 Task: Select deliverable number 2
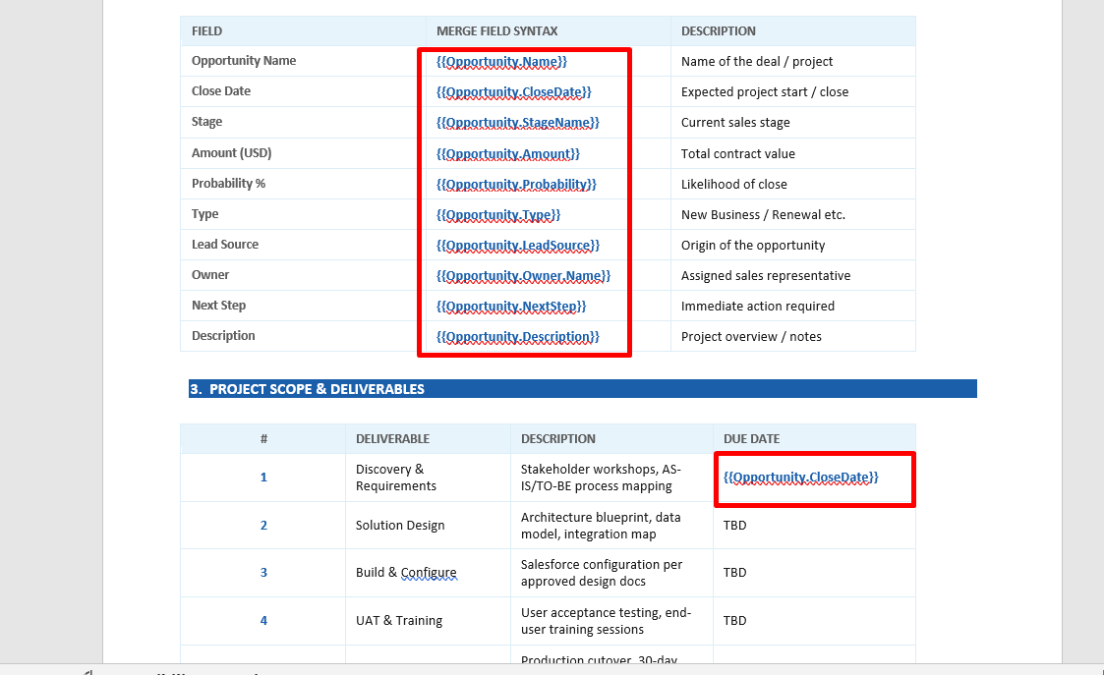[x=263, y=525]
